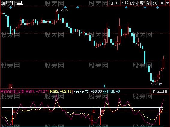Open the 指标说明 indicator description
This screenshot has height=127, width=170.
pyautogui.click(x=160, y=92)
